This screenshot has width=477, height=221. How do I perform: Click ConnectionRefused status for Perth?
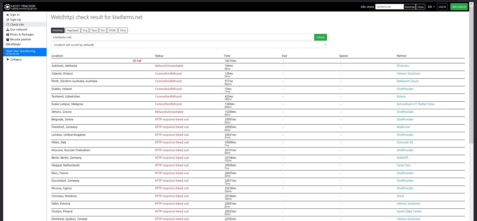(168, 81)
